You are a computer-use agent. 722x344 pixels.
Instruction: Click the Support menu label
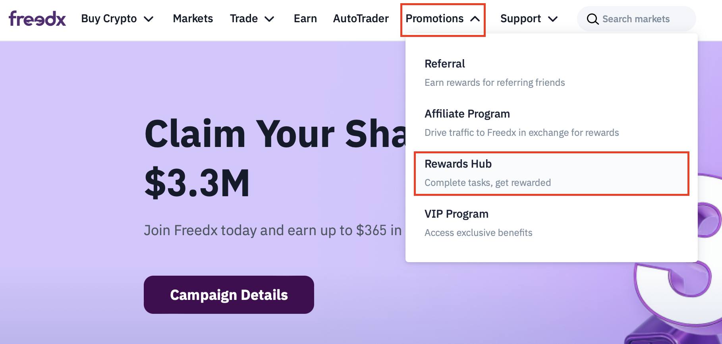(x=520, y=19)
